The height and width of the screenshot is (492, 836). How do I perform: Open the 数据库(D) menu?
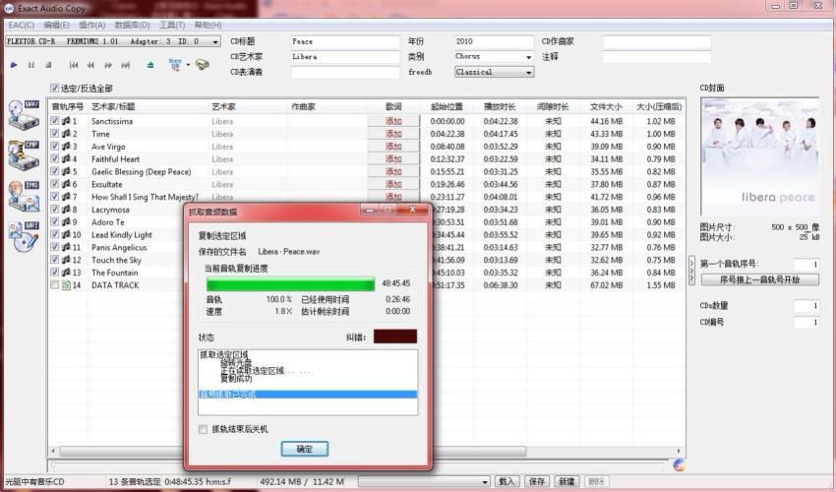tap(132, 25)
